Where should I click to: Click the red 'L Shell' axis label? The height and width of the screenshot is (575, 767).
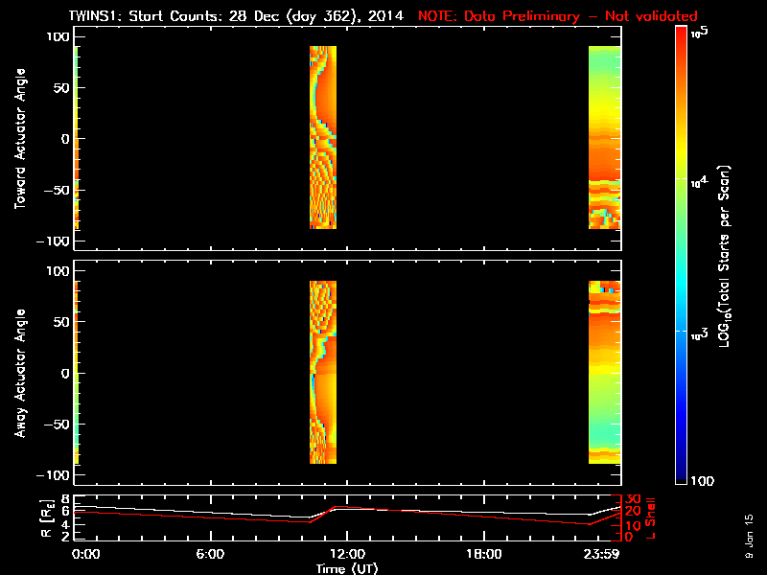[x=651, y=517]
